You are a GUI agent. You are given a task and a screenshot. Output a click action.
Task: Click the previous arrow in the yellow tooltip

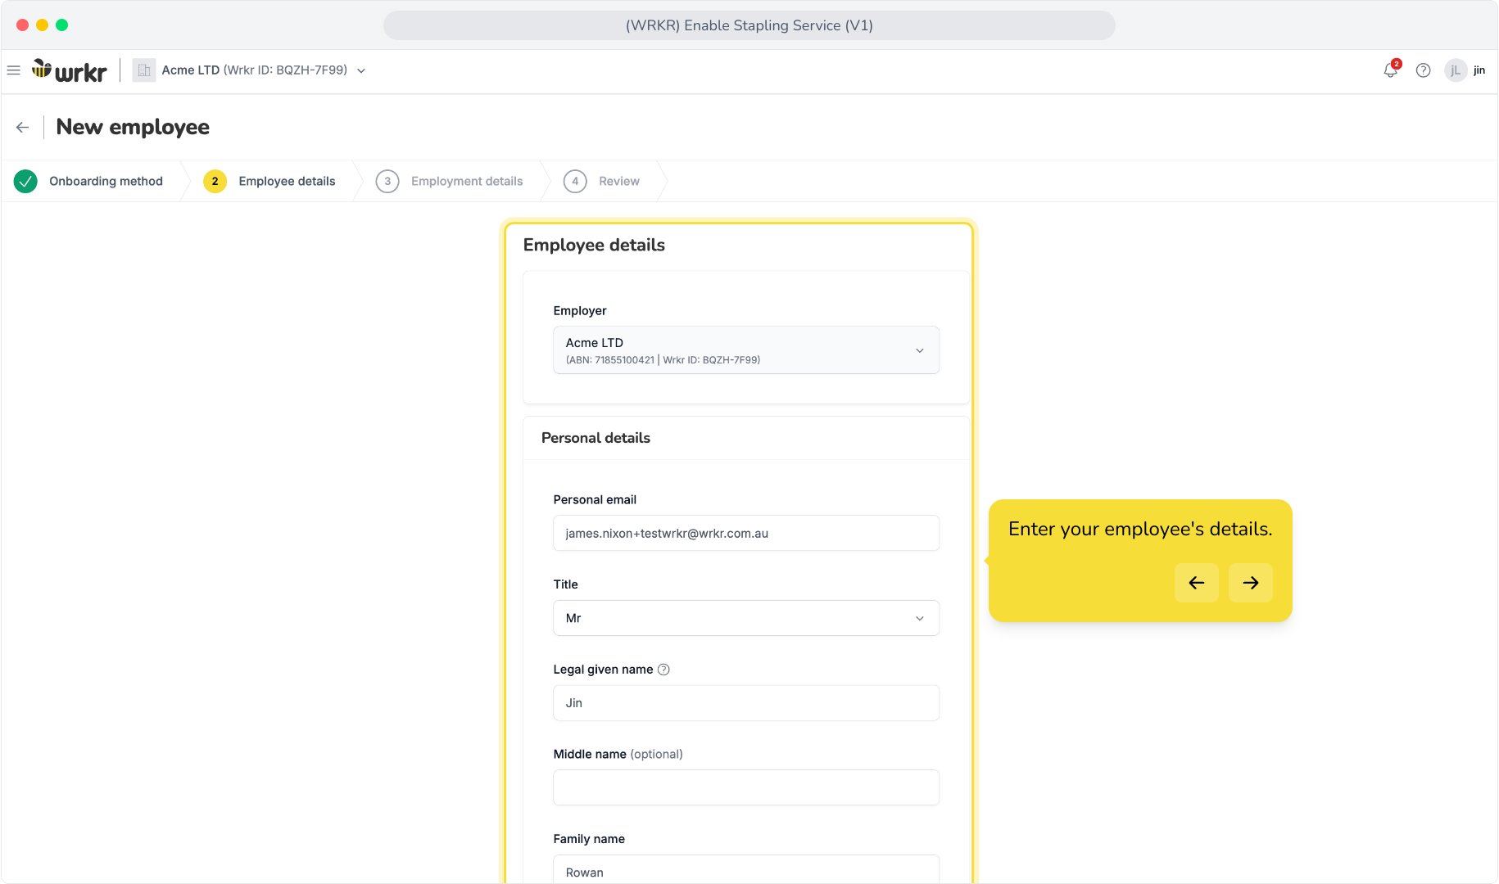click(x=1197, y=583)
